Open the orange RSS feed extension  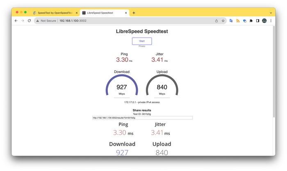238,20
